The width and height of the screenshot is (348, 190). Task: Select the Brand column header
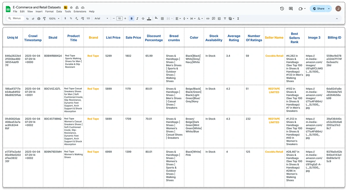tap(93, 37)
